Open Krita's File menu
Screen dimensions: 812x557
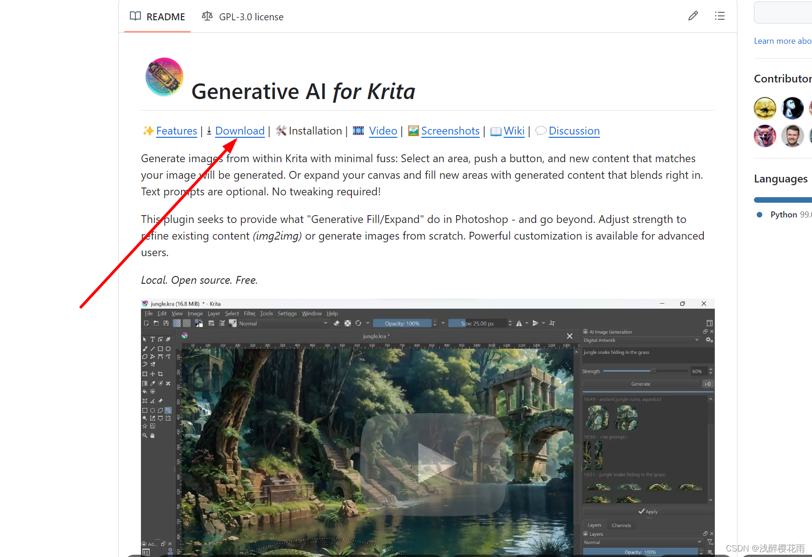(148, 313)
